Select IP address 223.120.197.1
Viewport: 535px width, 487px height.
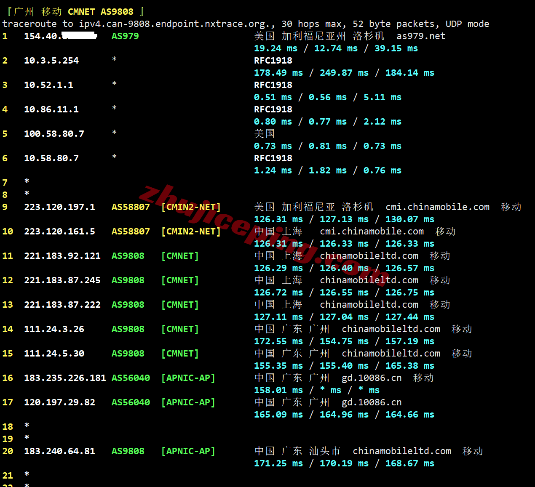pos(59,207)
